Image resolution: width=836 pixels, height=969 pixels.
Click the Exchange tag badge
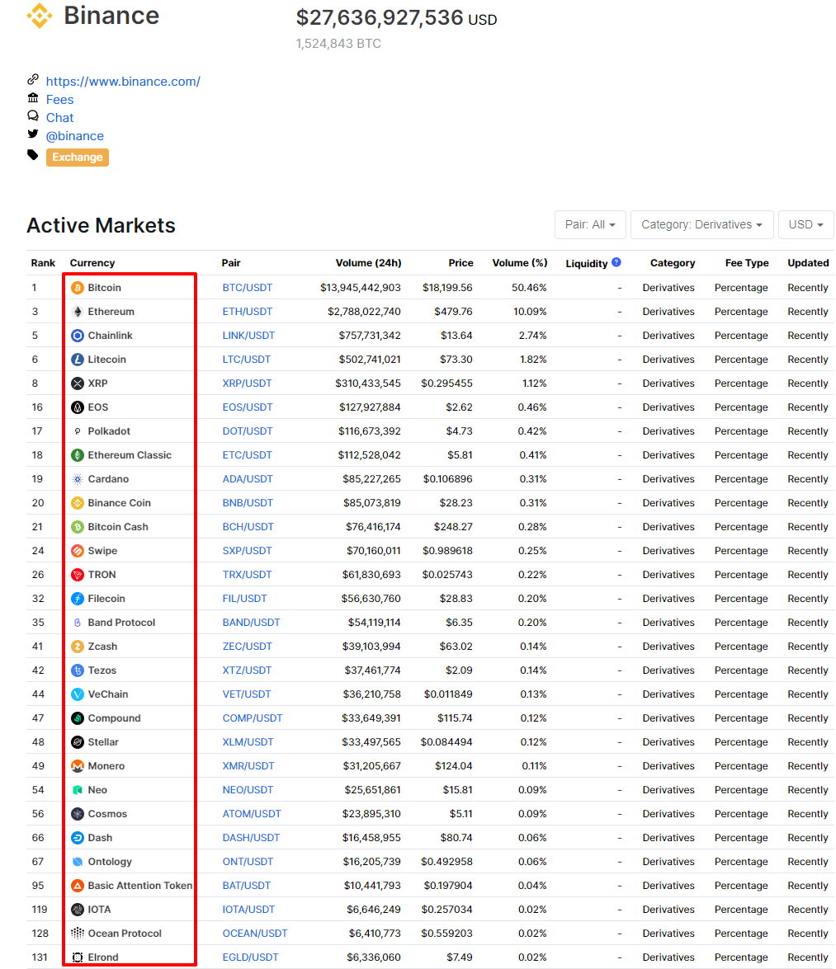(78, 157)
